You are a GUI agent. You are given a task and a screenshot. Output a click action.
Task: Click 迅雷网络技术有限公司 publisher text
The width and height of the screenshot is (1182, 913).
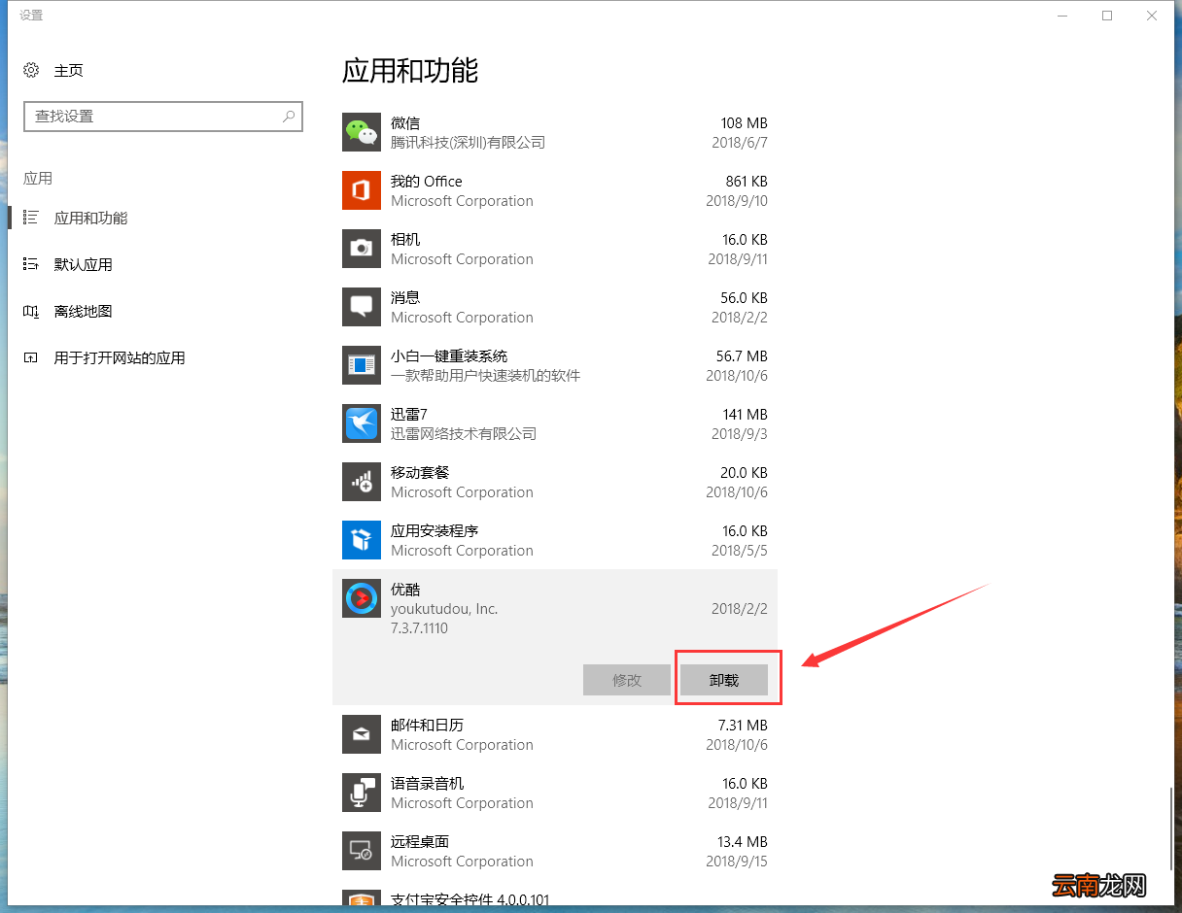(464, 434)
